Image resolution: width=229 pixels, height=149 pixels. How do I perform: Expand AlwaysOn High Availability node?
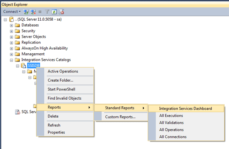[x=11, y=49]
